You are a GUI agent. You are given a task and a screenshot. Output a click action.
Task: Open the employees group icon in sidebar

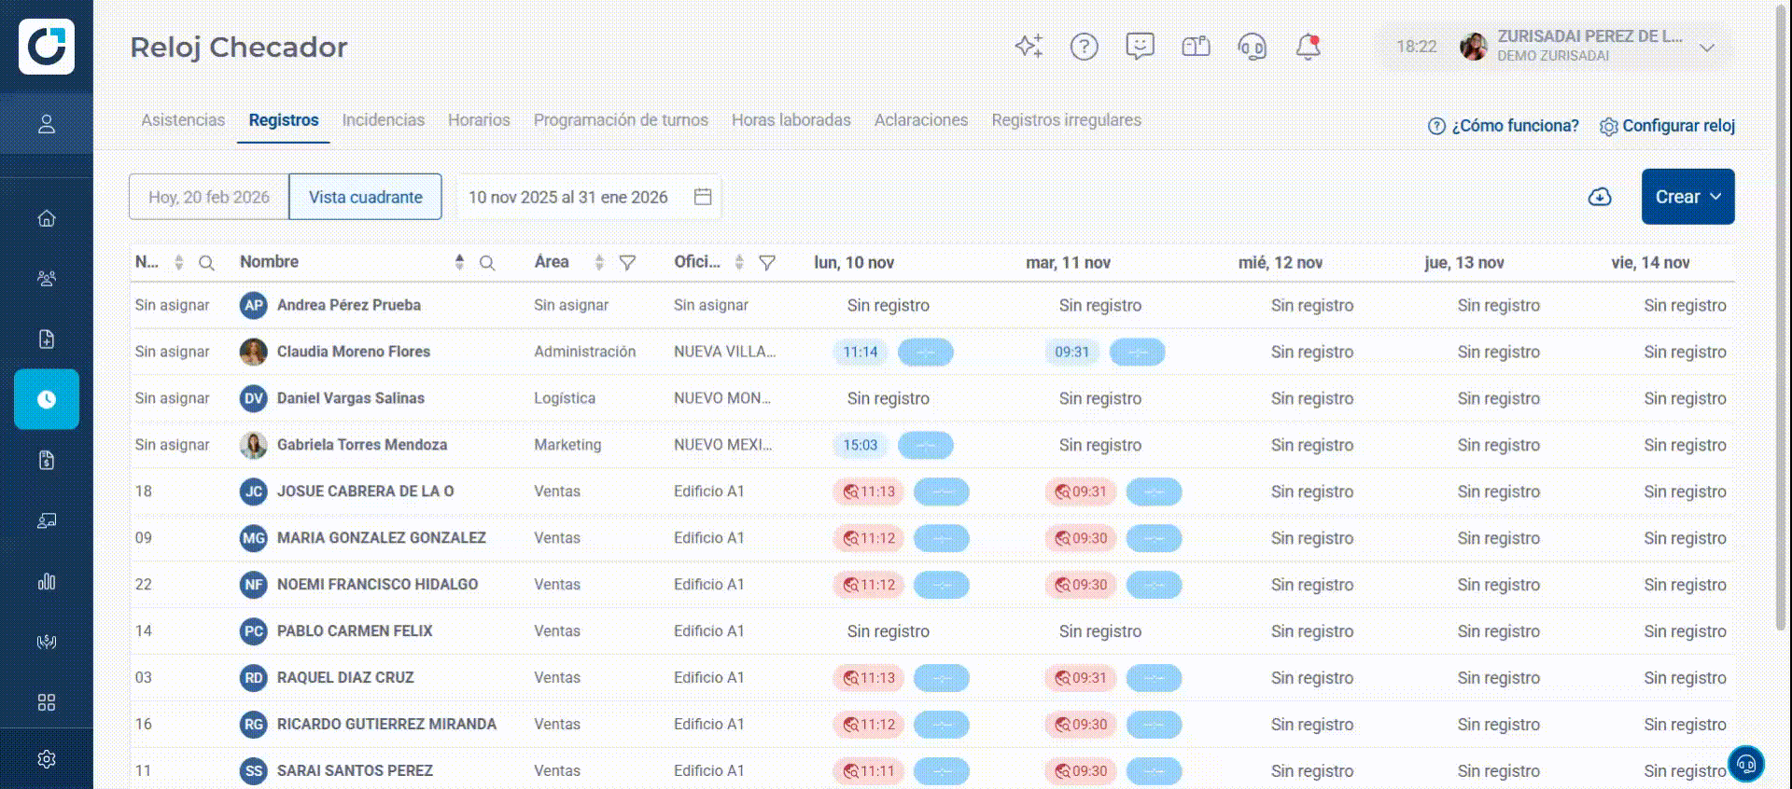[47, 278]
